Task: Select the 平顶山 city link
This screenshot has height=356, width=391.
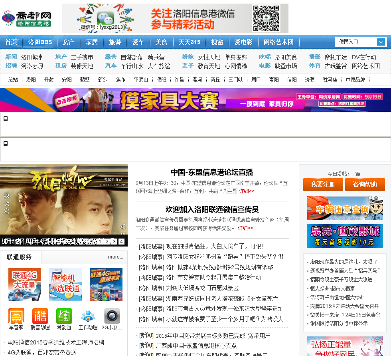Action: pyautogui.click(x=141, y=80)
